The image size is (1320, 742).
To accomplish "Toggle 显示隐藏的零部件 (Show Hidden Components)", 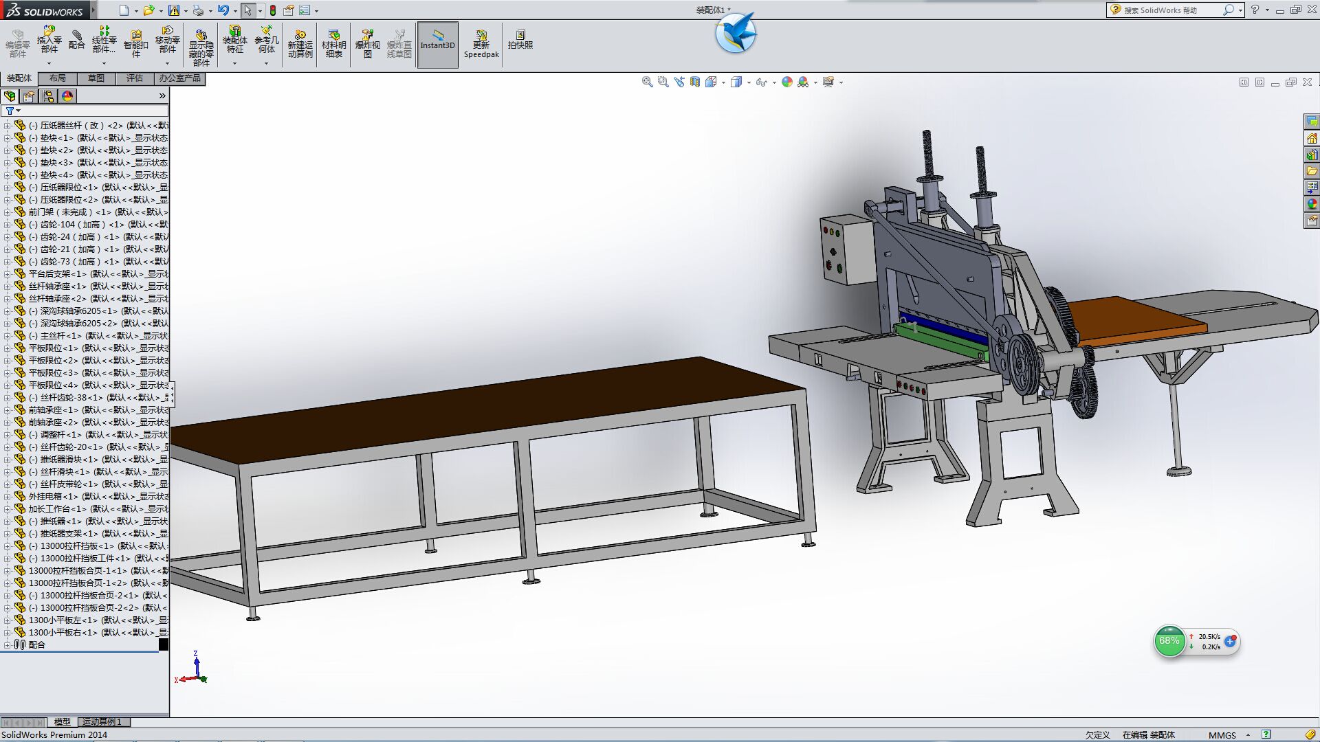I will pyautogui.click(x=200, y=40).
